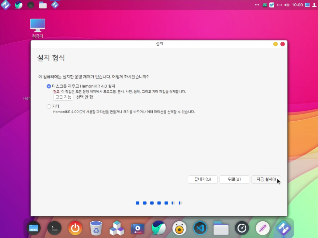
Task: Launch Visual Studio Code from the dock
Action: [x=200, y=228]
